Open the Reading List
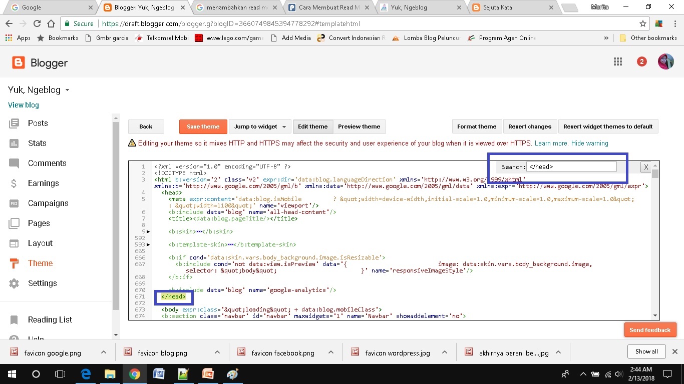 click(x=50, y=319)
